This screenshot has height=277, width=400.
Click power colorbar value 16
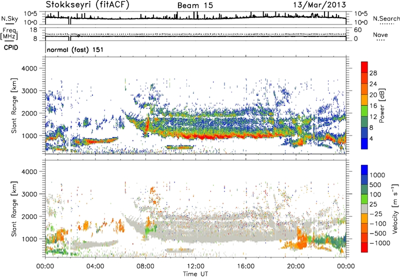coord(373,106)
